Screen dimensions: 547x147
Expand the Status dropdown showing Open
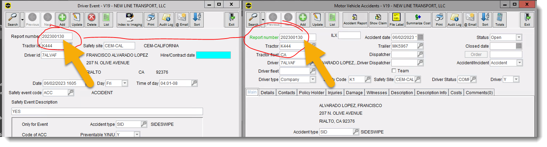click(x=519, y=37)
